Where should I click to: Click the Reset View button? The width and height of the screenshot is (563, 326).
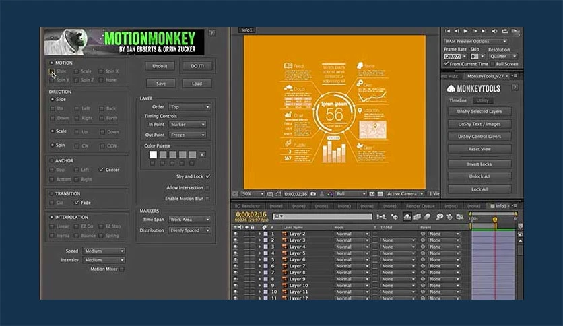(479, 149)
